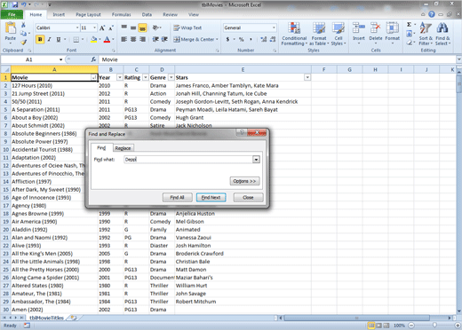Screen dimensions: 462x330
Task: Click Find Next button
Action: click(x=211, y=197)
